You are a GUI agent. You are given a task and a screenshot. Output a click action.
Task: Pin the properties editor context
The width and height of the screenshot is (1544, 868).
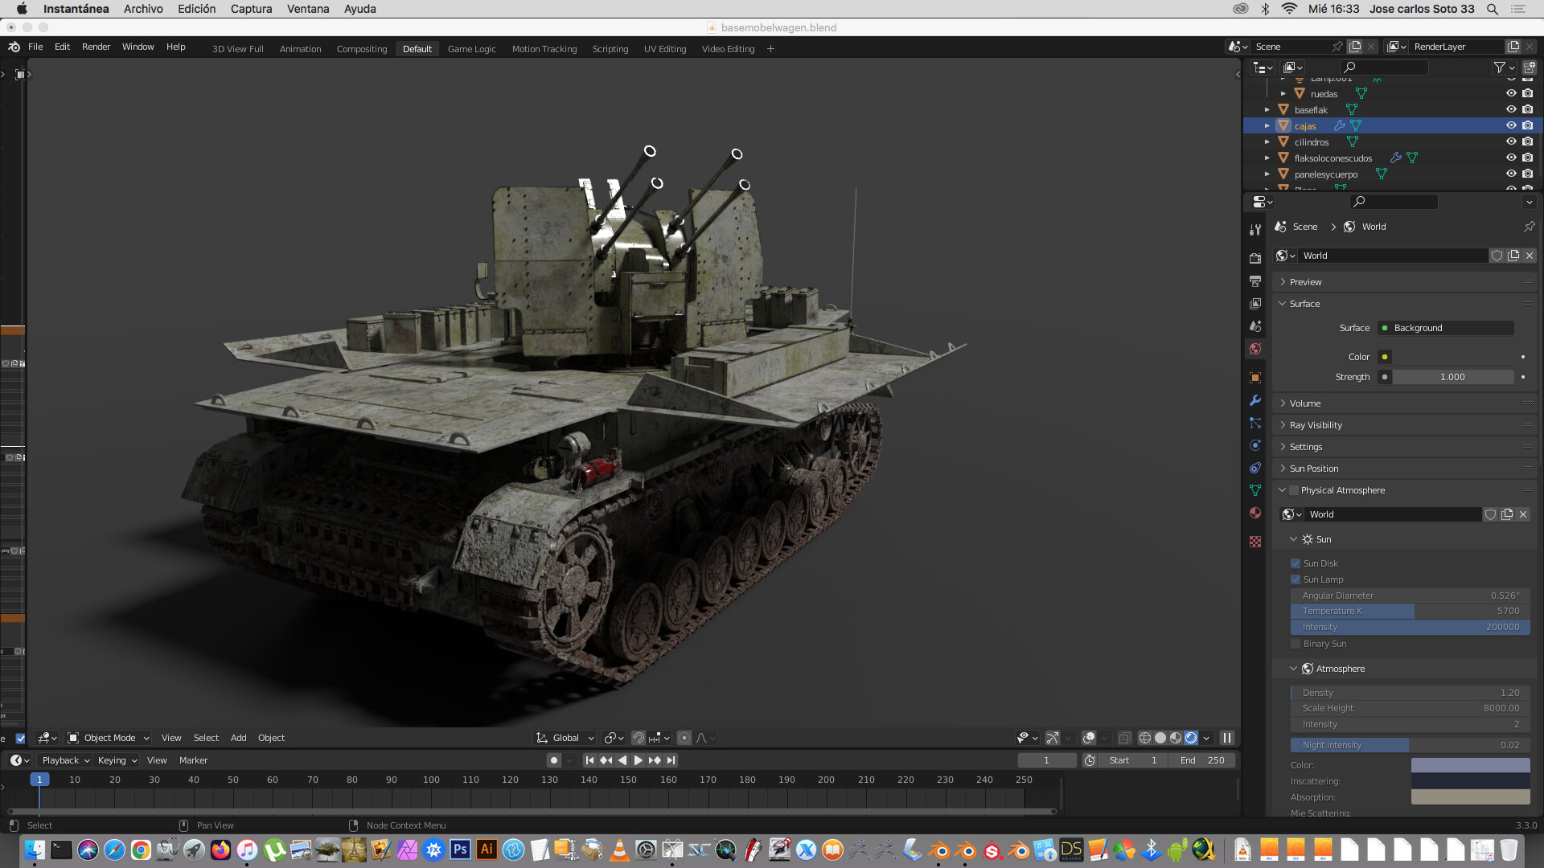[1529, 227]
